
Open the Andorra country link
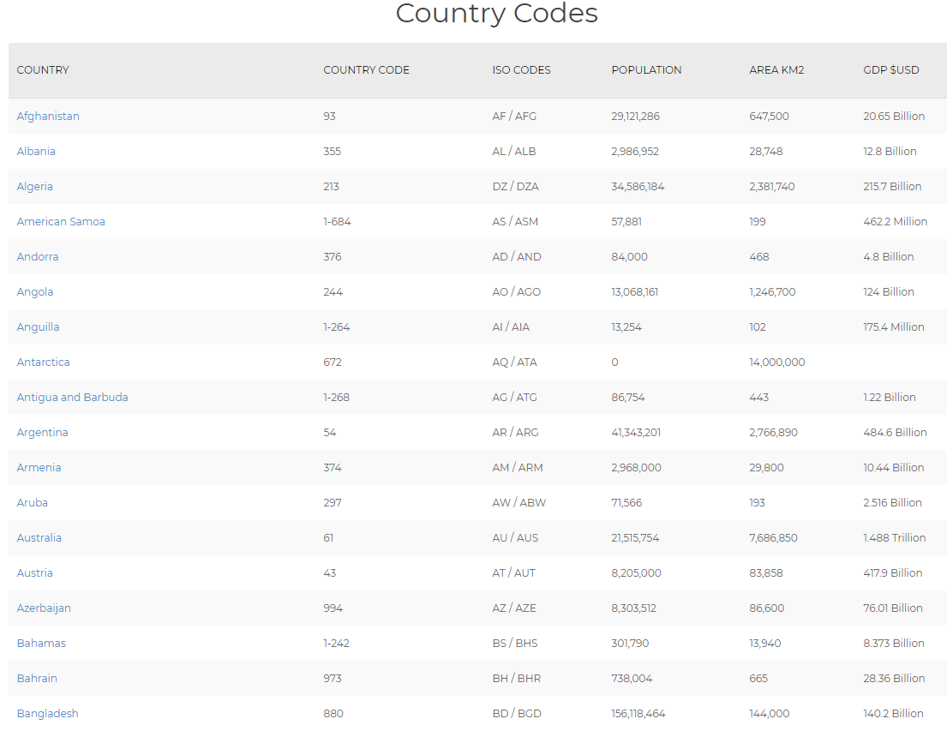[x=38, y=256]
